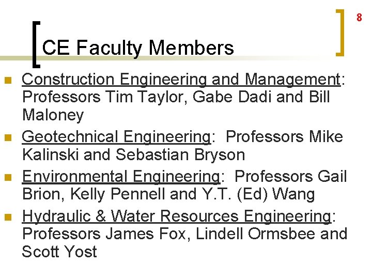Click the right bracket near the slide number
This screenshot has width=372, height=279.
coord(341,32)
